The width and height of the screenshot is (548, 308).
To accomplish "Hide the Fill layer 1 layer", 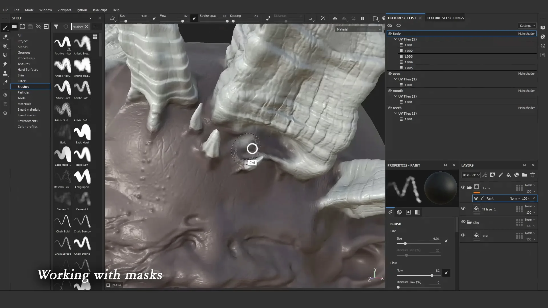I will point(463,208).
